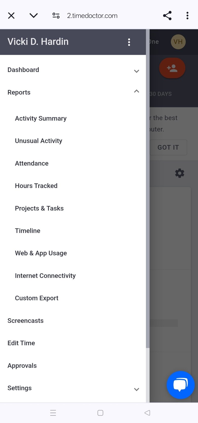Click the orange add user button
The width and height of the screenshot is (198, 423).
pos(172,68)
